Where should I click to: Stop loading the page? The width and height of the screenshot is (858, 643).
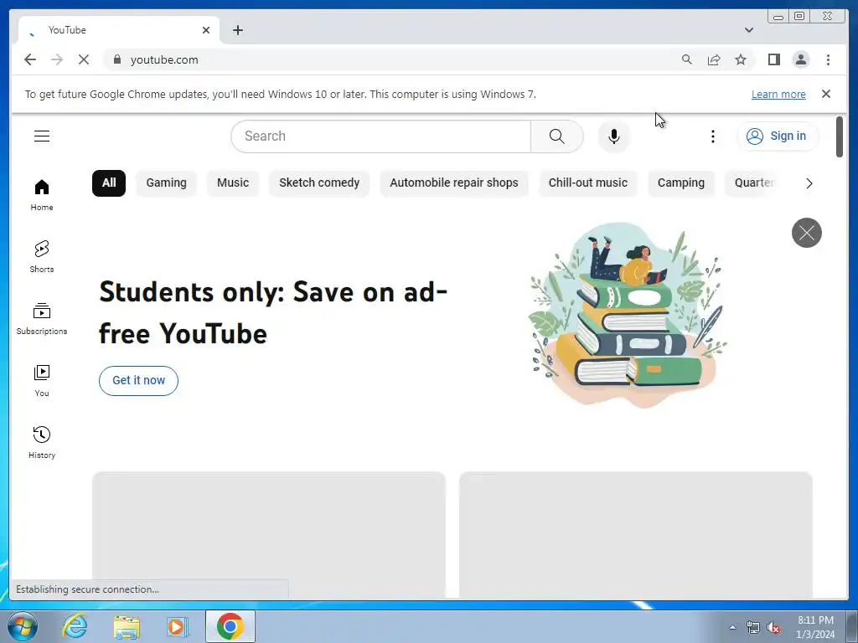click(x=83, y=59)
